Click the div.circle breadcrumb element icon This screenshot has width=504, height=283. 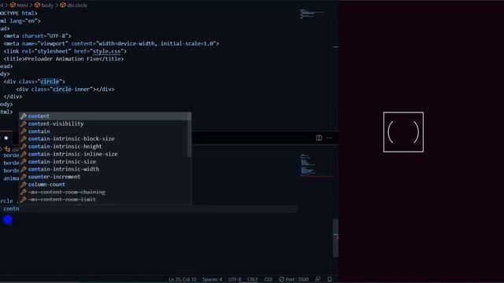(63, 6)
